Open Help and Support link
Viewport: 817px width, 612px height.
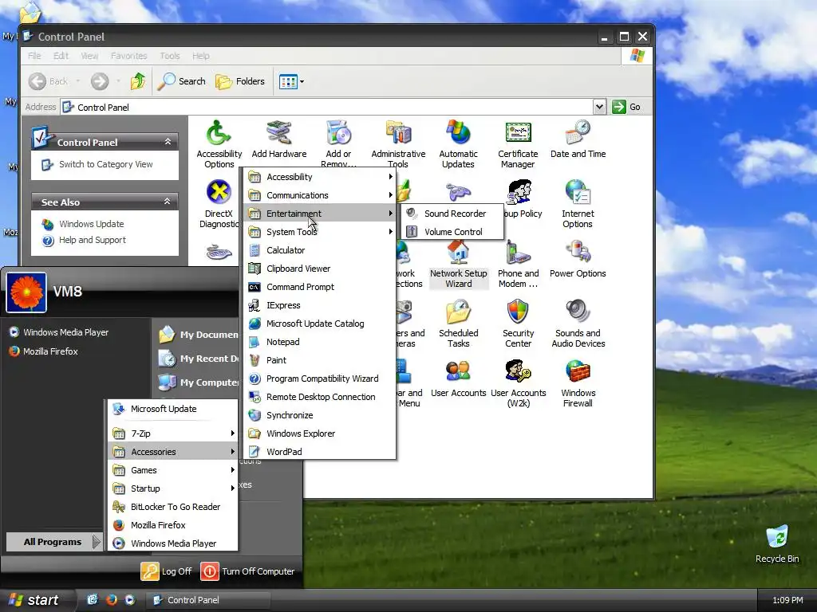click(93, 240)
